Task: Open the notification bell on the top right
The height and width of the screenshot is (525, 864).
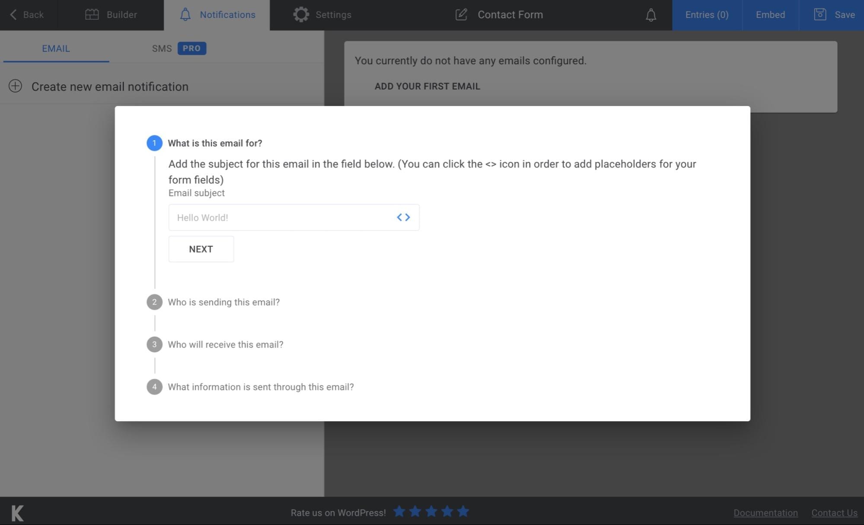Action: point(650,16)
